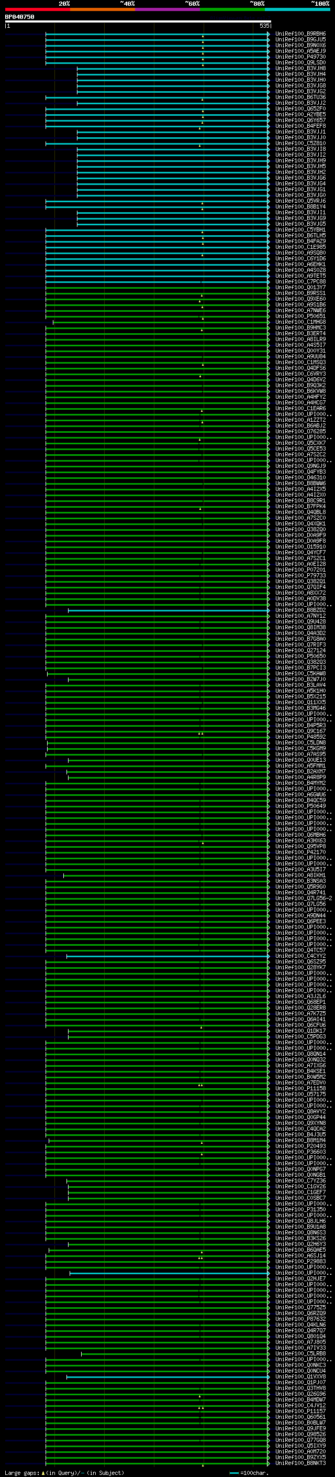Viewport: 335px width, 1477px height.
Task: Select hit label UniRef100_A9UU84
Action: click(x=300, y=356)
